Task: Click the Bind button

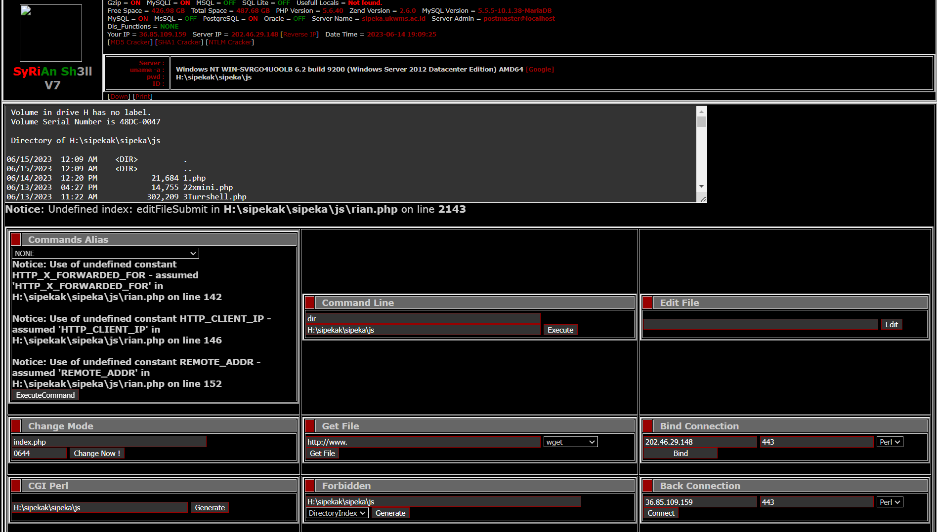Action: tap(681, 454)
